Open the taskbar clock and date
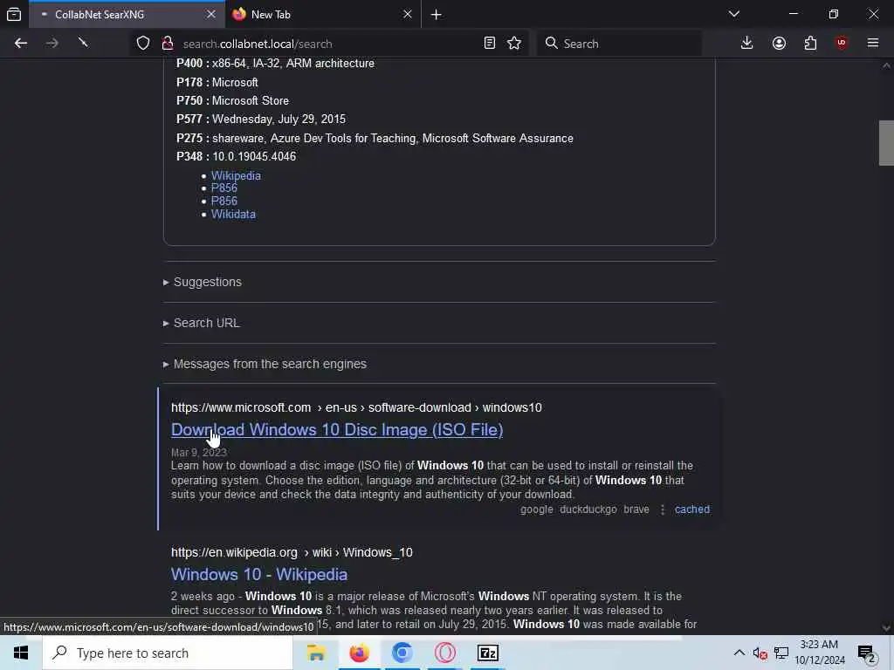Image resolution: width=894 pixels, height=670 pixels. (819, 653)
